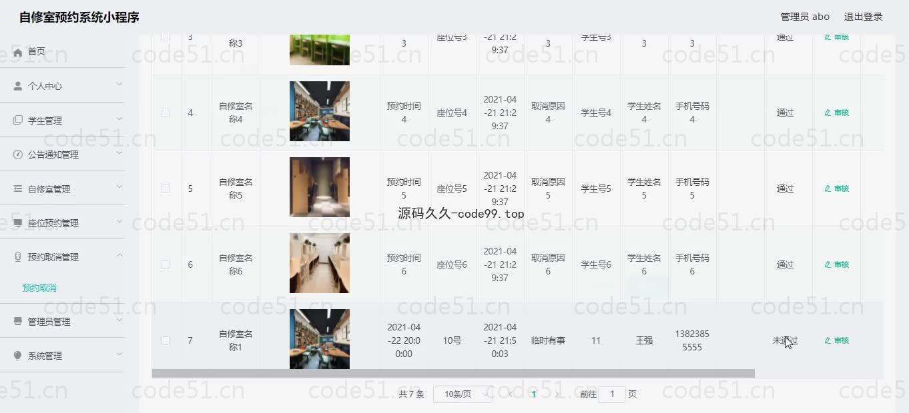Click the 未通过 status in row 7
This screenshot has width=909, height=413.
(x=785, y=340)
